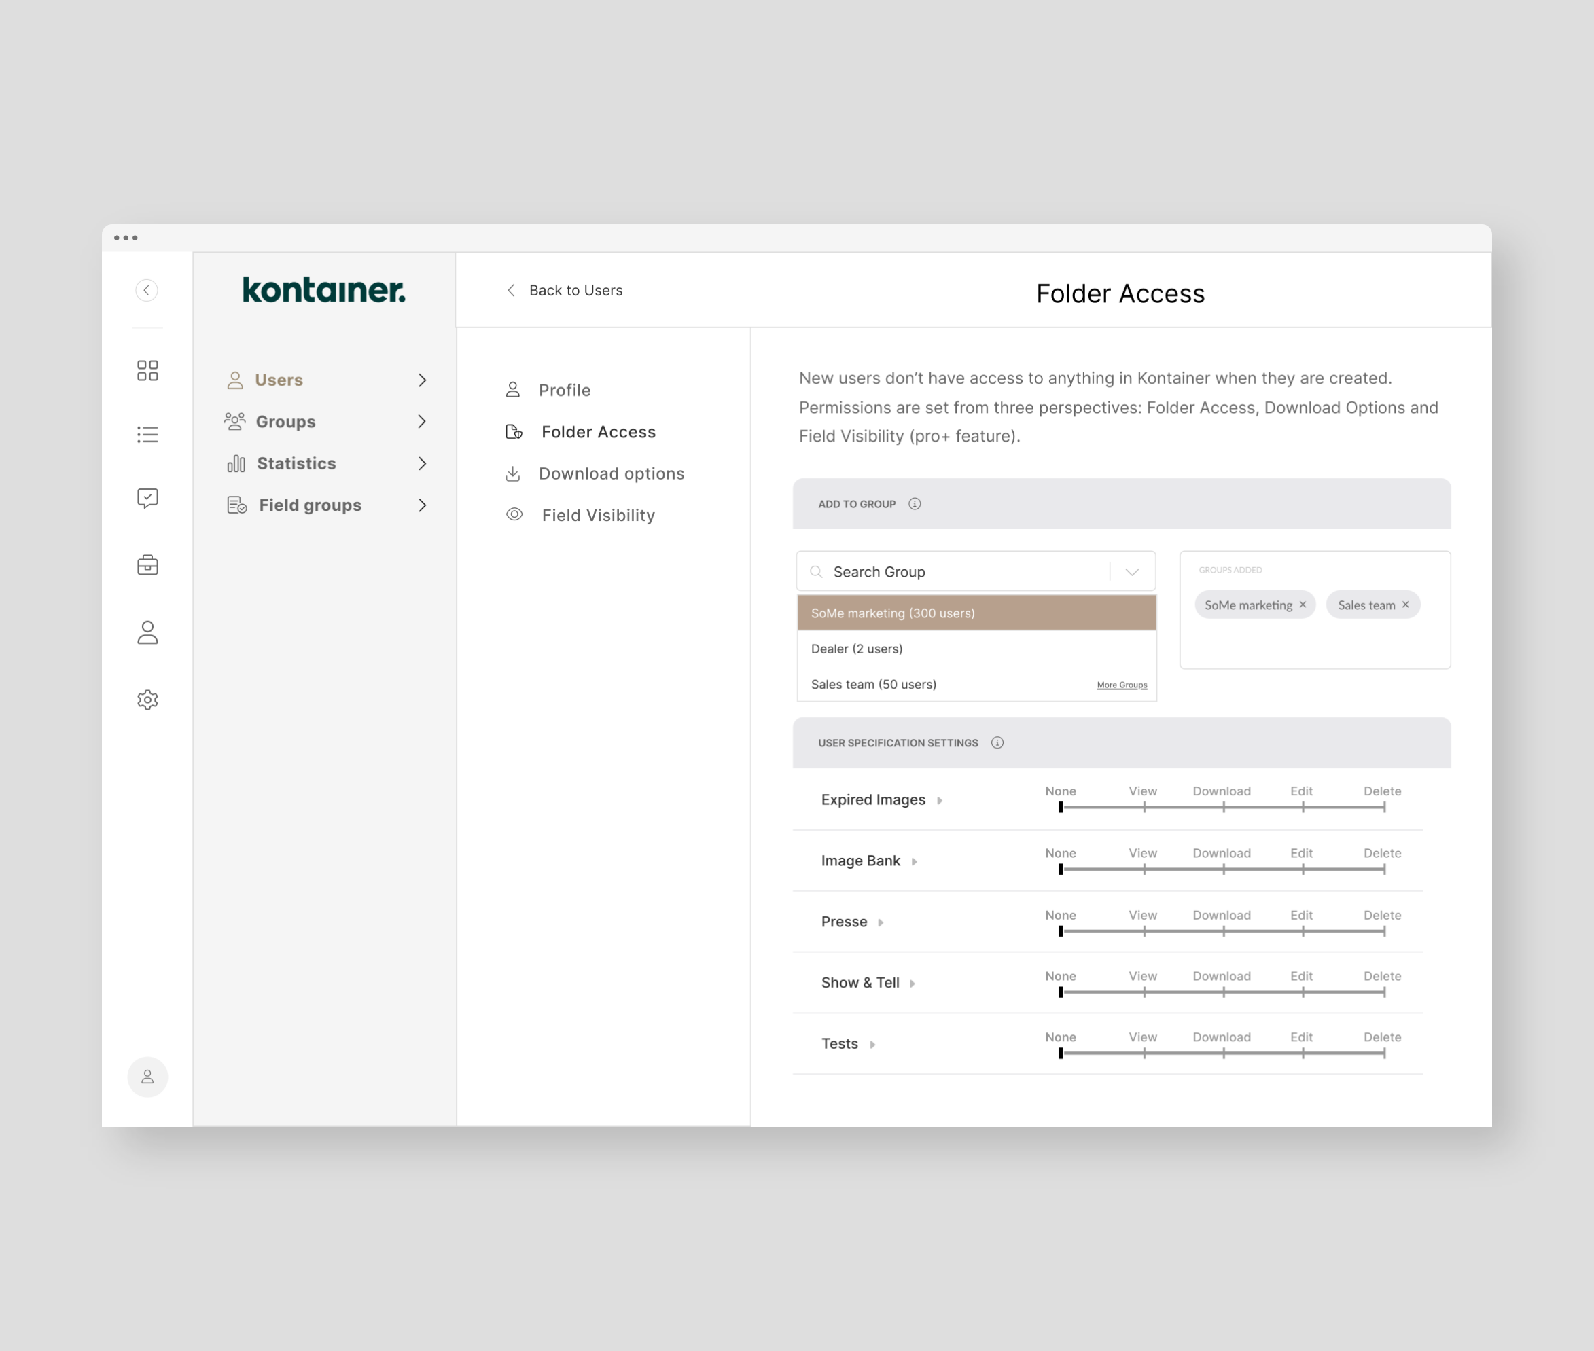Toggle the Search Group dropdown arrow

click(1132, 572)
